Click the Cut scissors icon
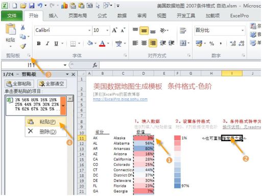This screenshot has height=196, width=263. pos(23,27)
